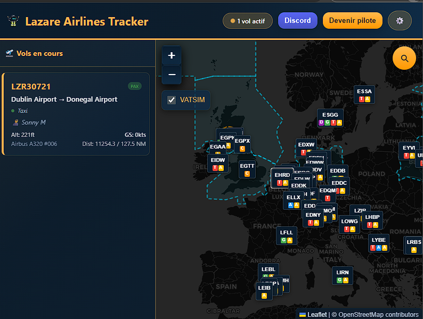Open the settings gear button

tap(400, 21)
